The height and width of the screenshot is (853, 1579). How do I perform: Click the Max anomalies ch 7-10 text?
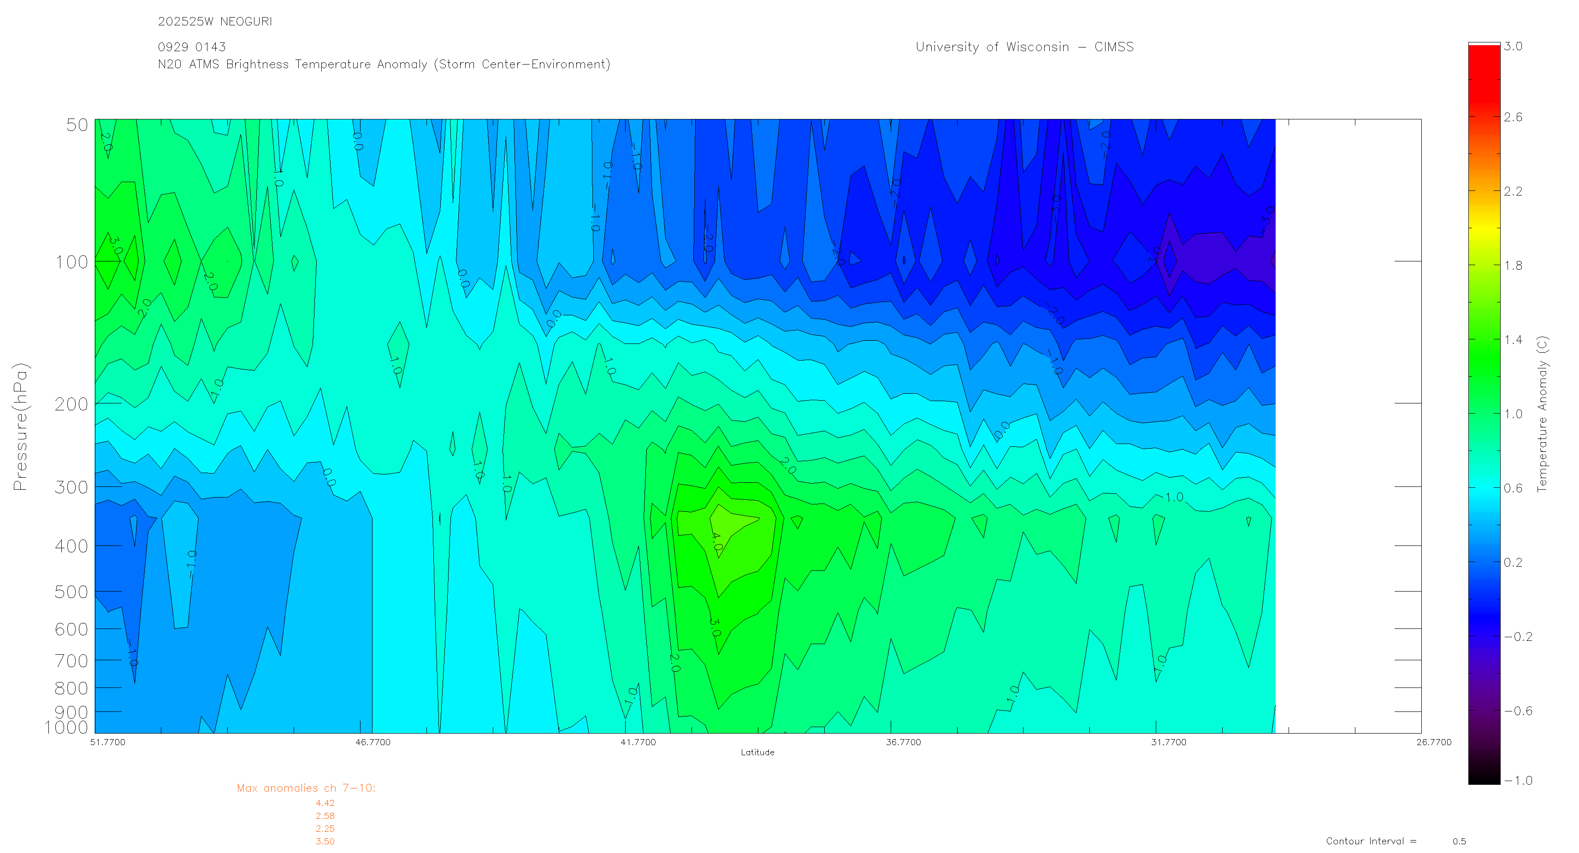click(x=306, y=788)
